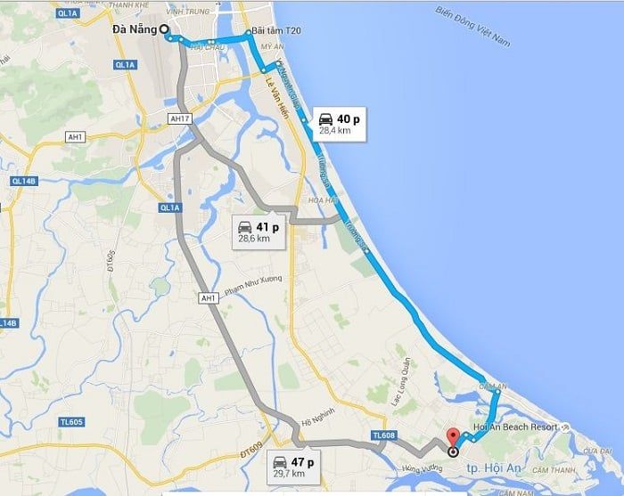Select the 41 p alternate route box
This screenshot has height=496, width=624.
coord(259,232)
